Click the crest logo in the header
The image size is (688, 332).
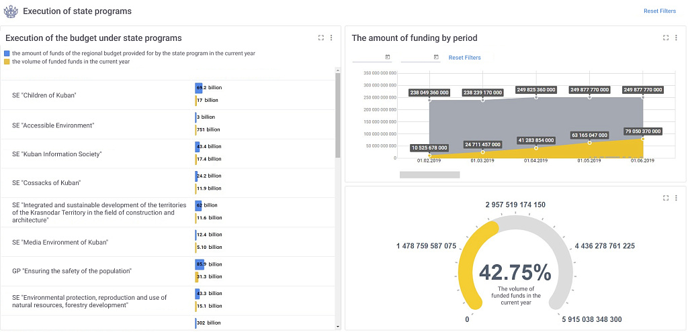tap(10, 11)
